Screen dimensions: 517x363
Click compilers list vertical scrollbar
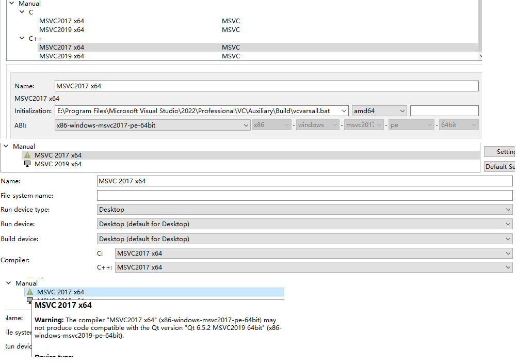click(480, 26)
